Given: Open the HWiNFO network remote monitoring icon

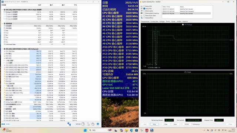Looking at the screenshot, I should point(69,124).
